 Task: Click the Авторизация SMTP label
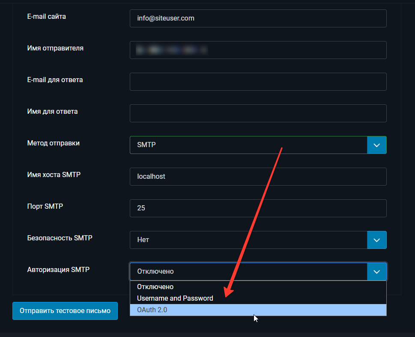click(58, 269)
